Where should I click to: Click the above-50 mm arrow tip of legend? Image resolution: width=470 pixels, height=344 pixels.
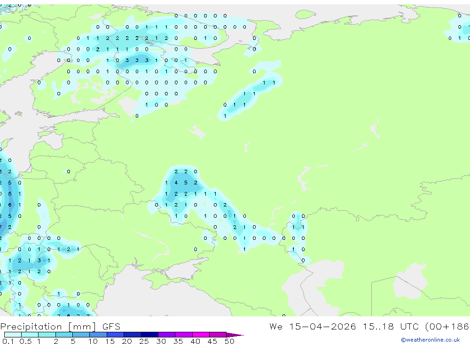235,335
